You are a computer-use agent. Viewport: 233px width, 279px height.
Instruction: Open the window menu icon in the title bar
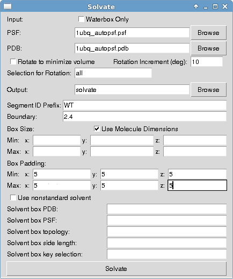8,6
